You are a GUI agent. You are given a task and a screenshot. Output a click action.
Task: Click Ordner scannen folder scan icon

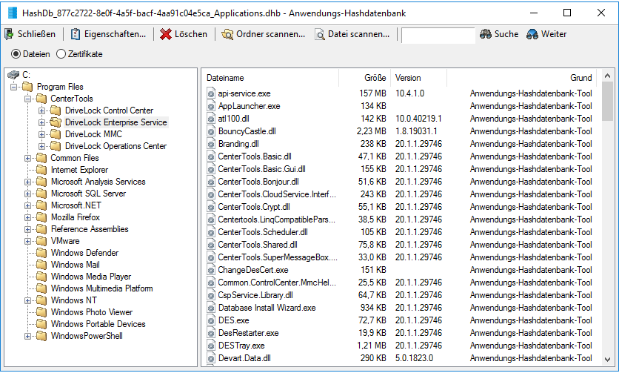[227, 34]
